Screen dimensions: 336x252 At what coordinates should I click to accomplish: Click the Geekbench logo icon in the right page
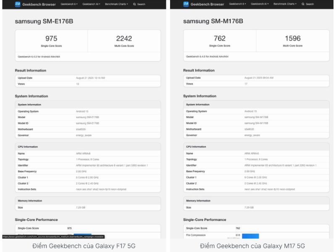coord(186,4)
